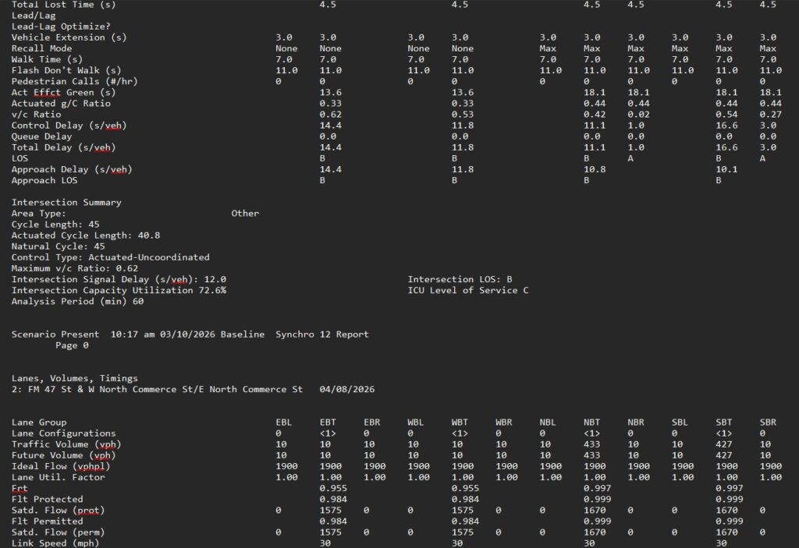Select "Control Type: Actuated-Uncoordinated" line

111,257
